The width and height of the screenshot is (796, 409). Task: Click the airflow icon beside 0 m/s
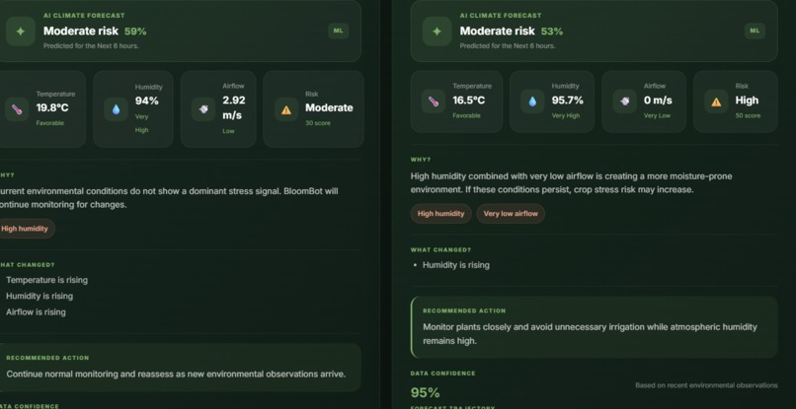click(x=625, y=102)
